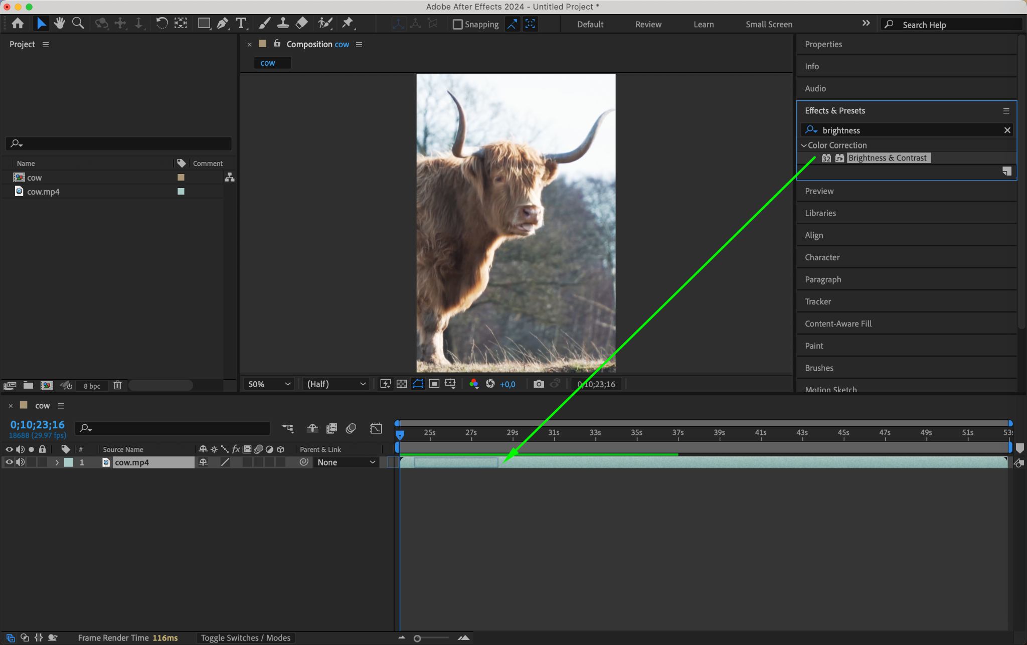The image size is (1027, 645).
Task: Switch to the Review workspace
Action: [x=648, y=24]
